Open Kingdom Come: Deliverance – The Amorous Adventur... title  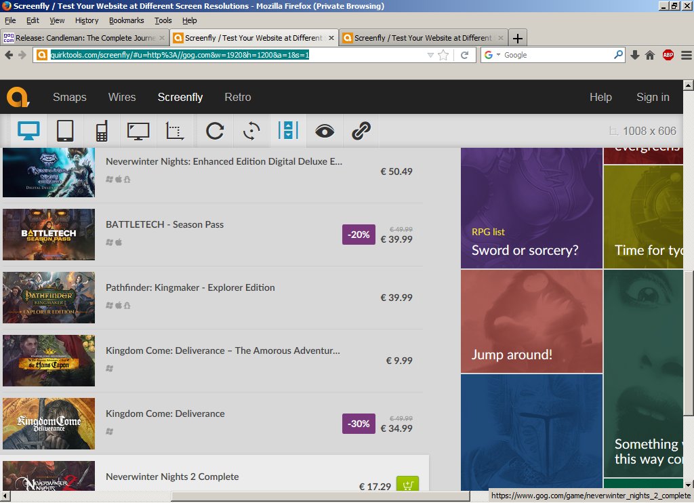(x=222, y=350)
